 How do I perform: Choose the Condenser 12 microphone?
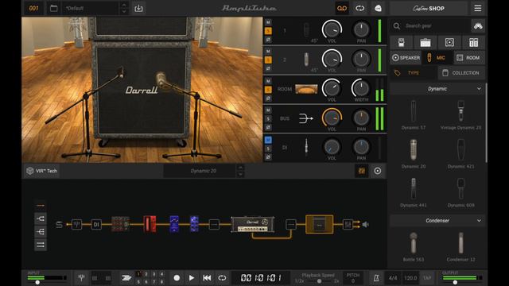tap(460, 247)
